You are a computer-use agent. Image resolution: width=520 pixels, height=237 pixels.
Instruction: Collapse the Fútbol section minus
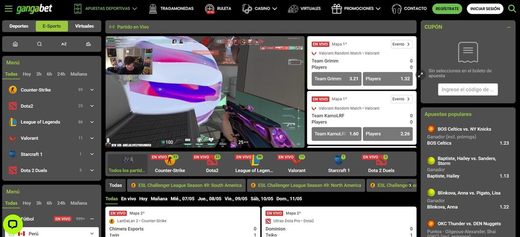(x=92, y=219)
